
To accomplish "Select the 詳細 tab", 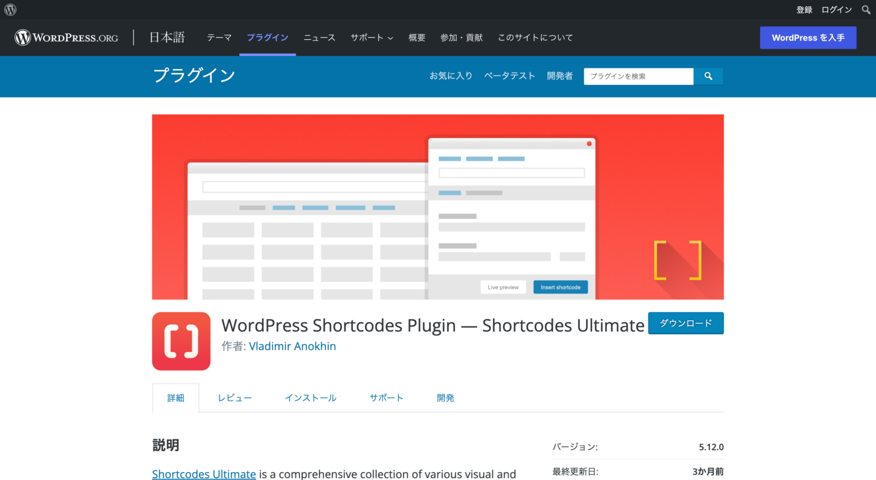I will pos(176,397).
